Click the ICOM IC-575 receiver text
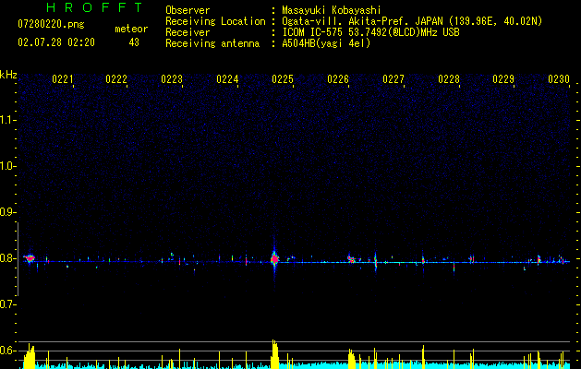The width and height of the screenshot is (581, 369). tap(370, 32)
